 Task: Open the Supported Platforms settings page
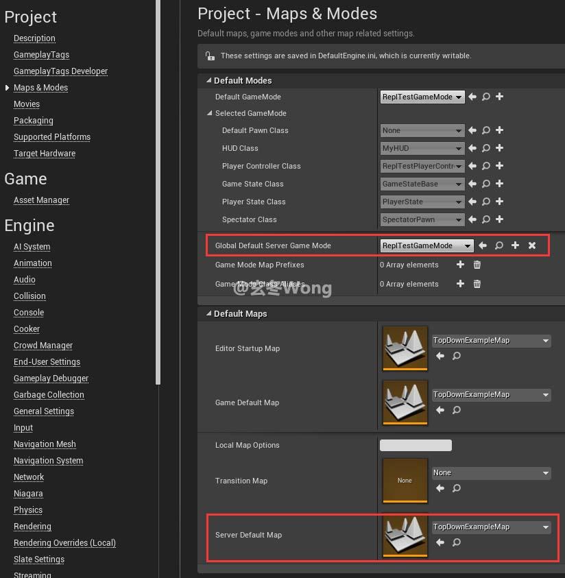[51, 136]
